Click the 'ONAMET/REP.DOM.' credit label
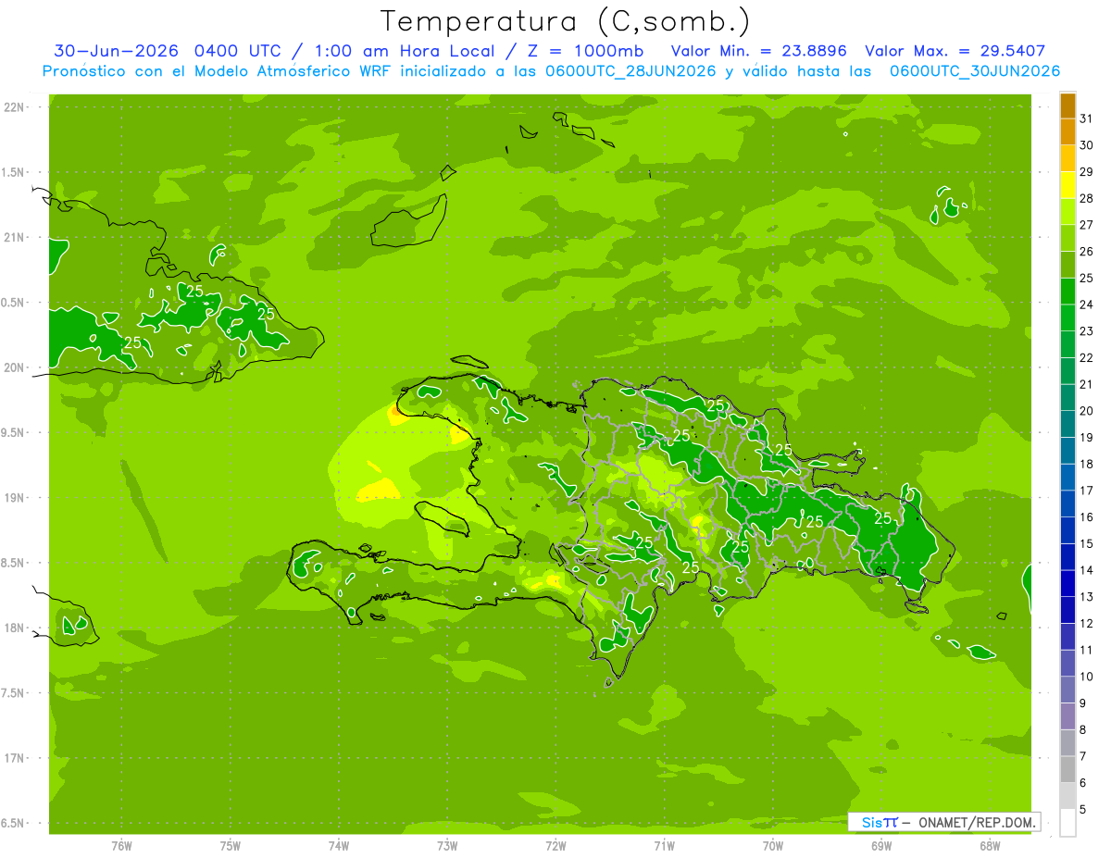The width and height of the screenshot is (1111, 858). point(977,822)
